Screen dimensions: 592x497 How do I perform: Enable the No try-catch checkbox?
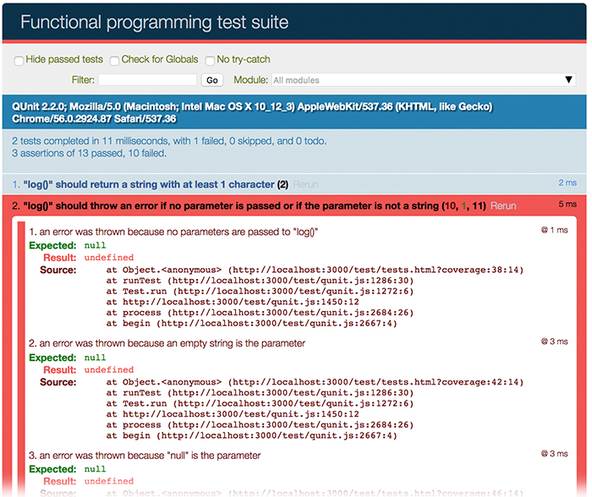tap(210, 60)
